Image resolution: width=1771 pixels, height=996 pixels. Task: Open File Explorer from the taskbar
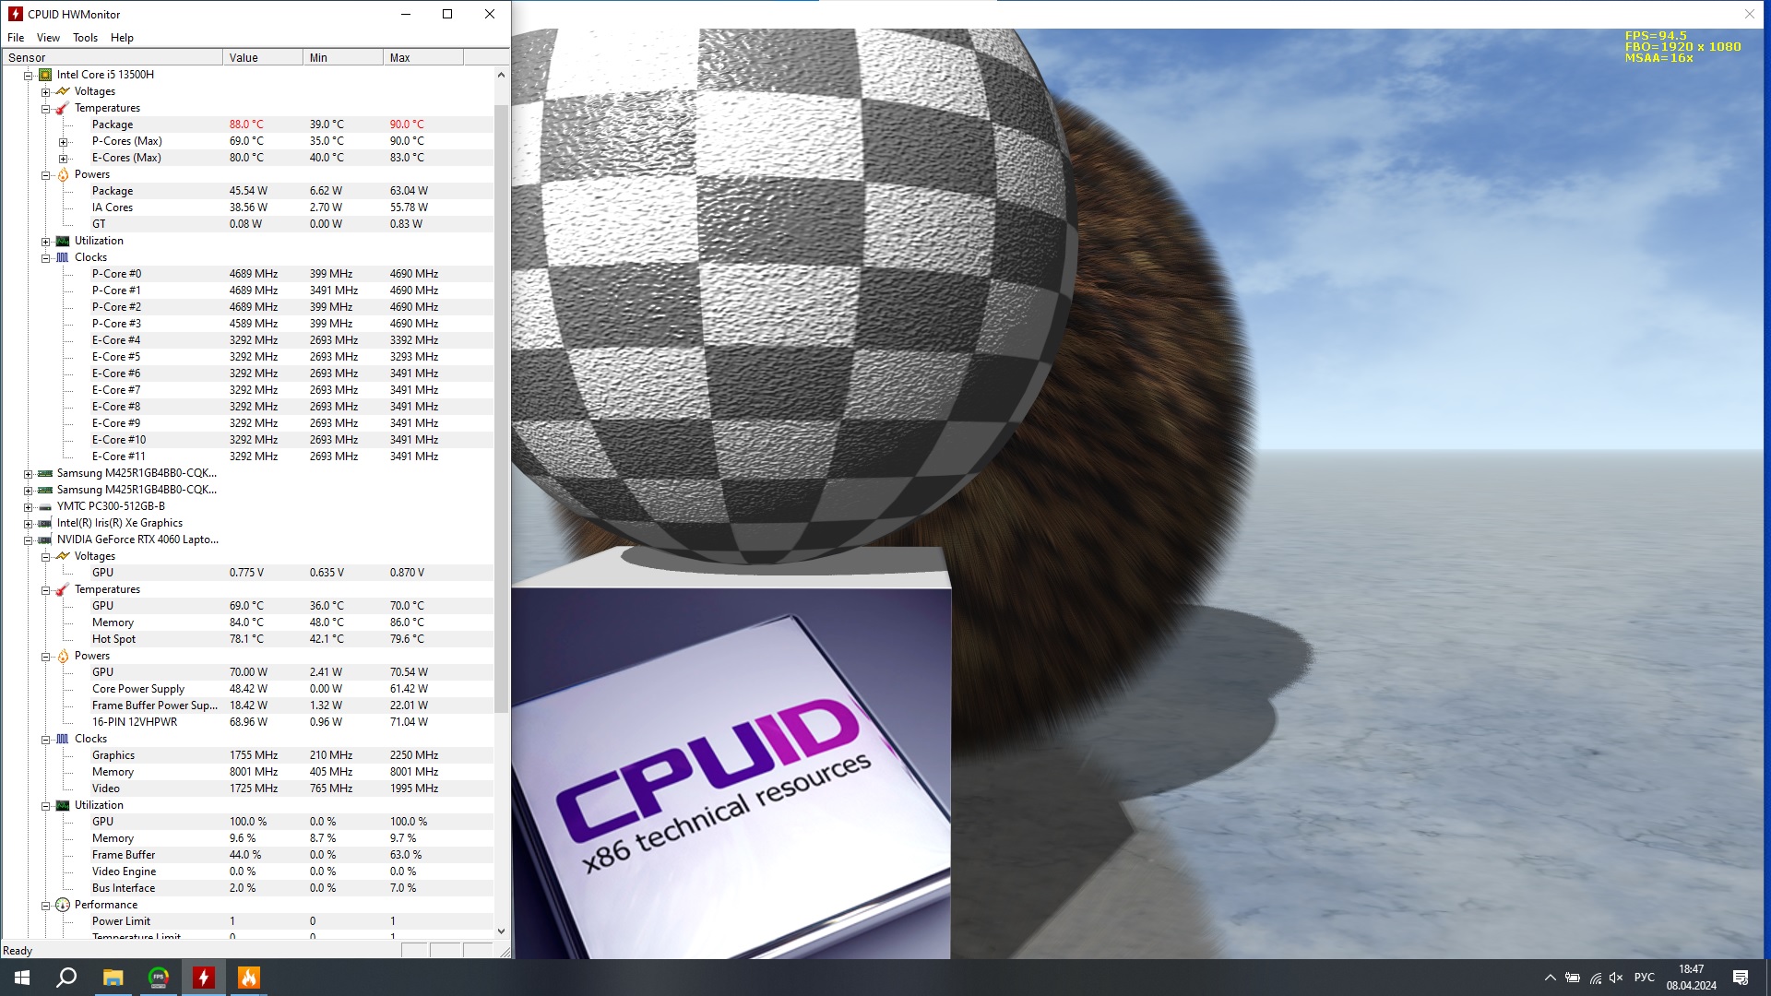(x=113, y=978)
